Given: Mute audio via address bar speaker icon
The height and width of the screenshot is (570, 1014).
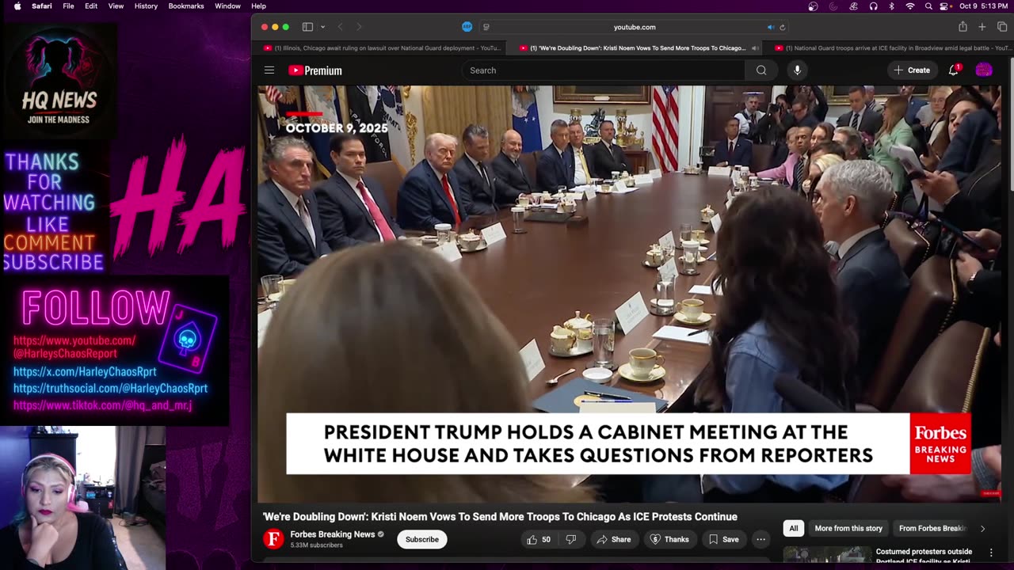Looking at the screenshot, I should pyautogui.click(x=770, y=27).
